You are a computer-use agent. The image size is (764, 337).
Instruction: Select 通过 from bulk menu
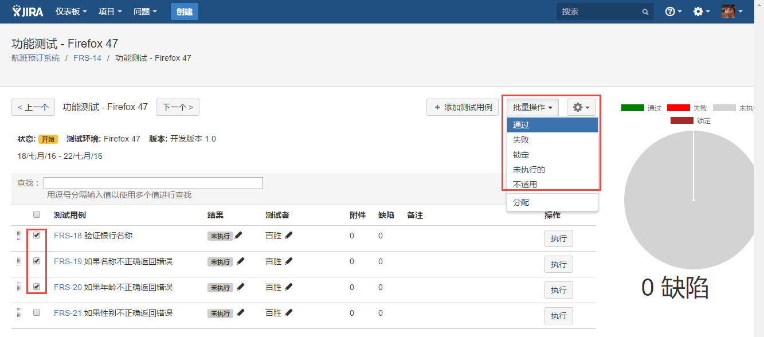(553, 125)
